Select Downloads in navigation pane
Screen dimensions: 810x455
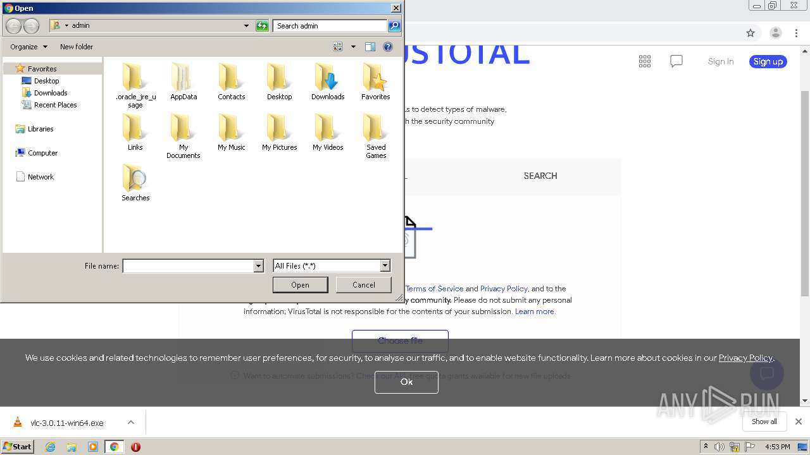(x=51, y=93)
